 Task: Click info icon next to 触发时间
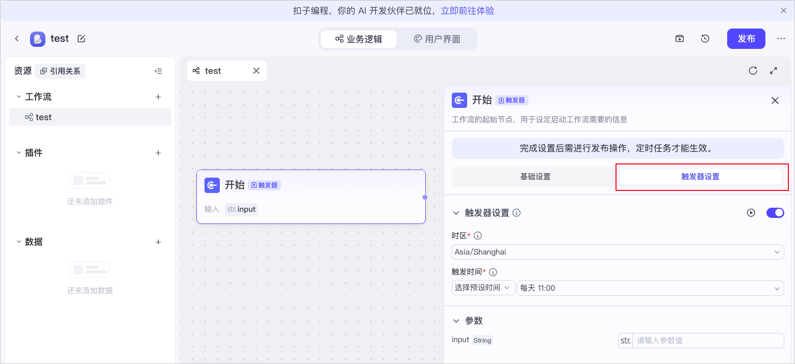(x=493, y=272)
